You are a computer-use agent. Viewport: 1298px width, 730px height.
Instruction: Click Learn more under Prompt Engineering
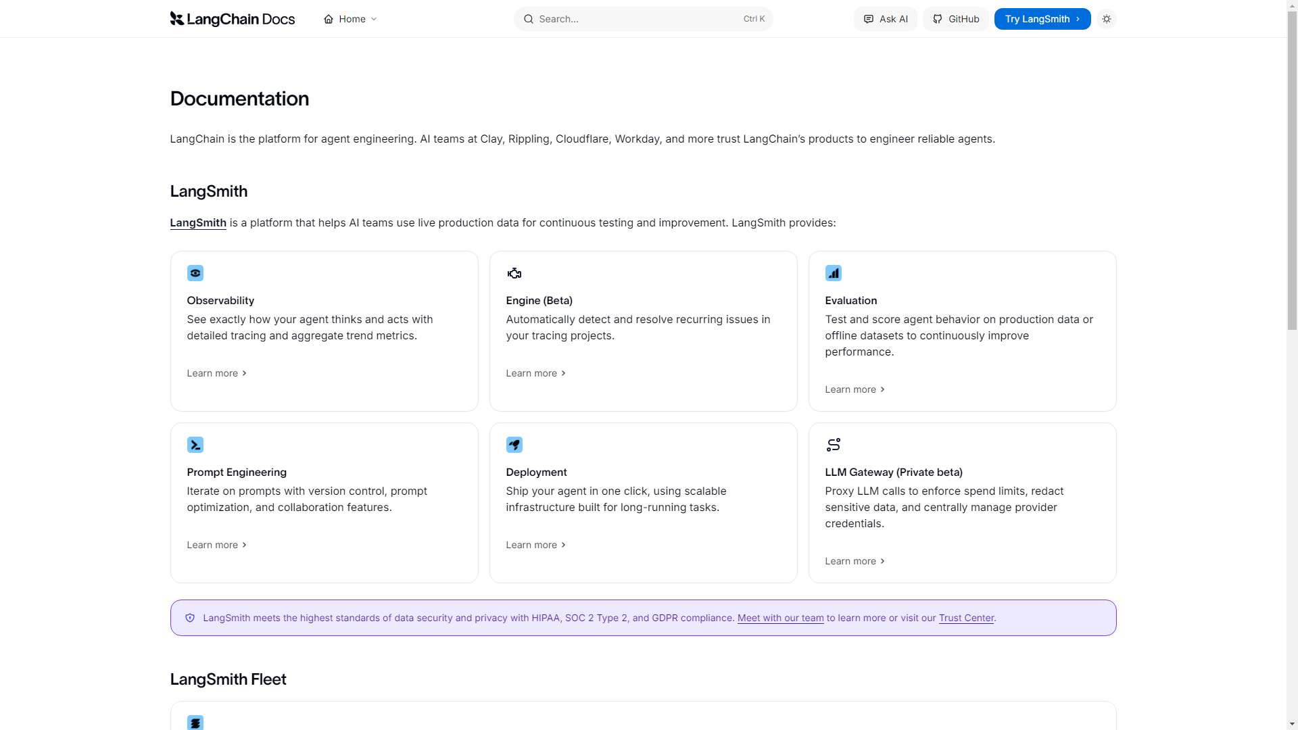click(x=217, y=545)
